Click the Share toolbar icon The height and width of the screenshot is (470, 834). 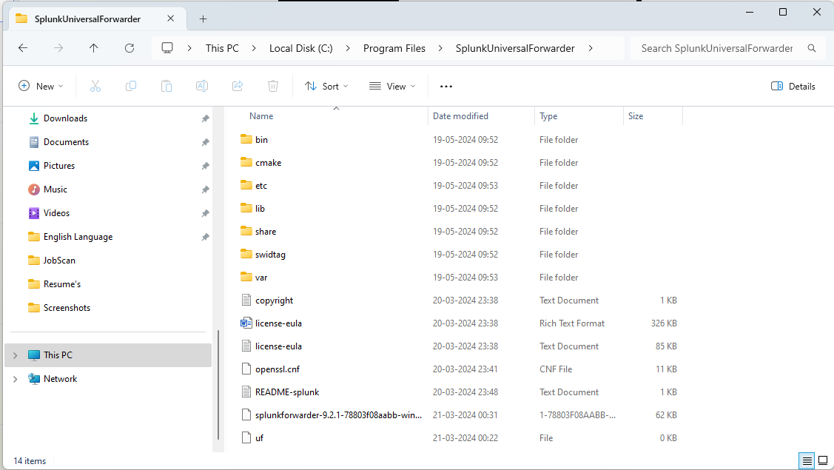click(238, 87)
